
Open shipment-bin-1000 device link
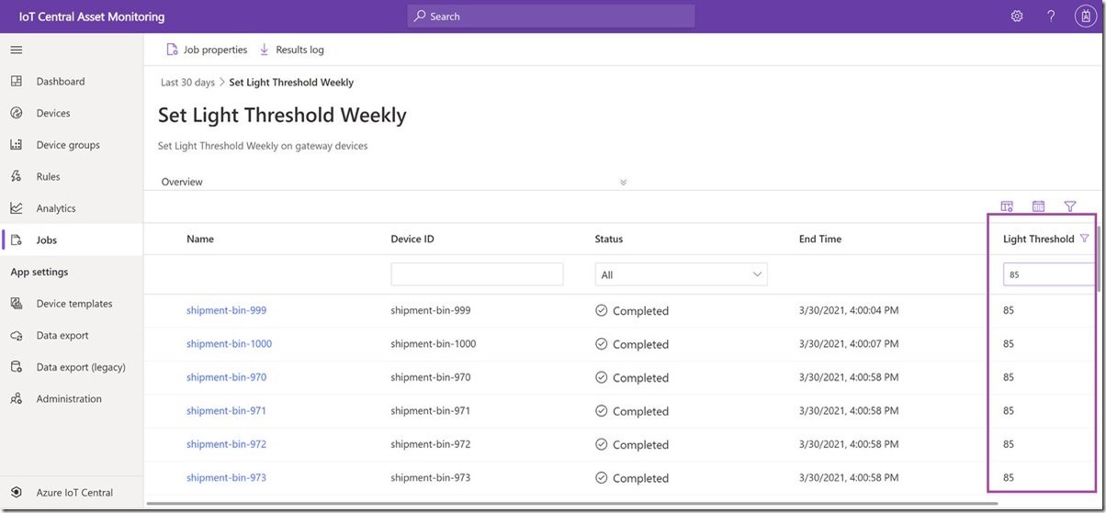(229, 344)
